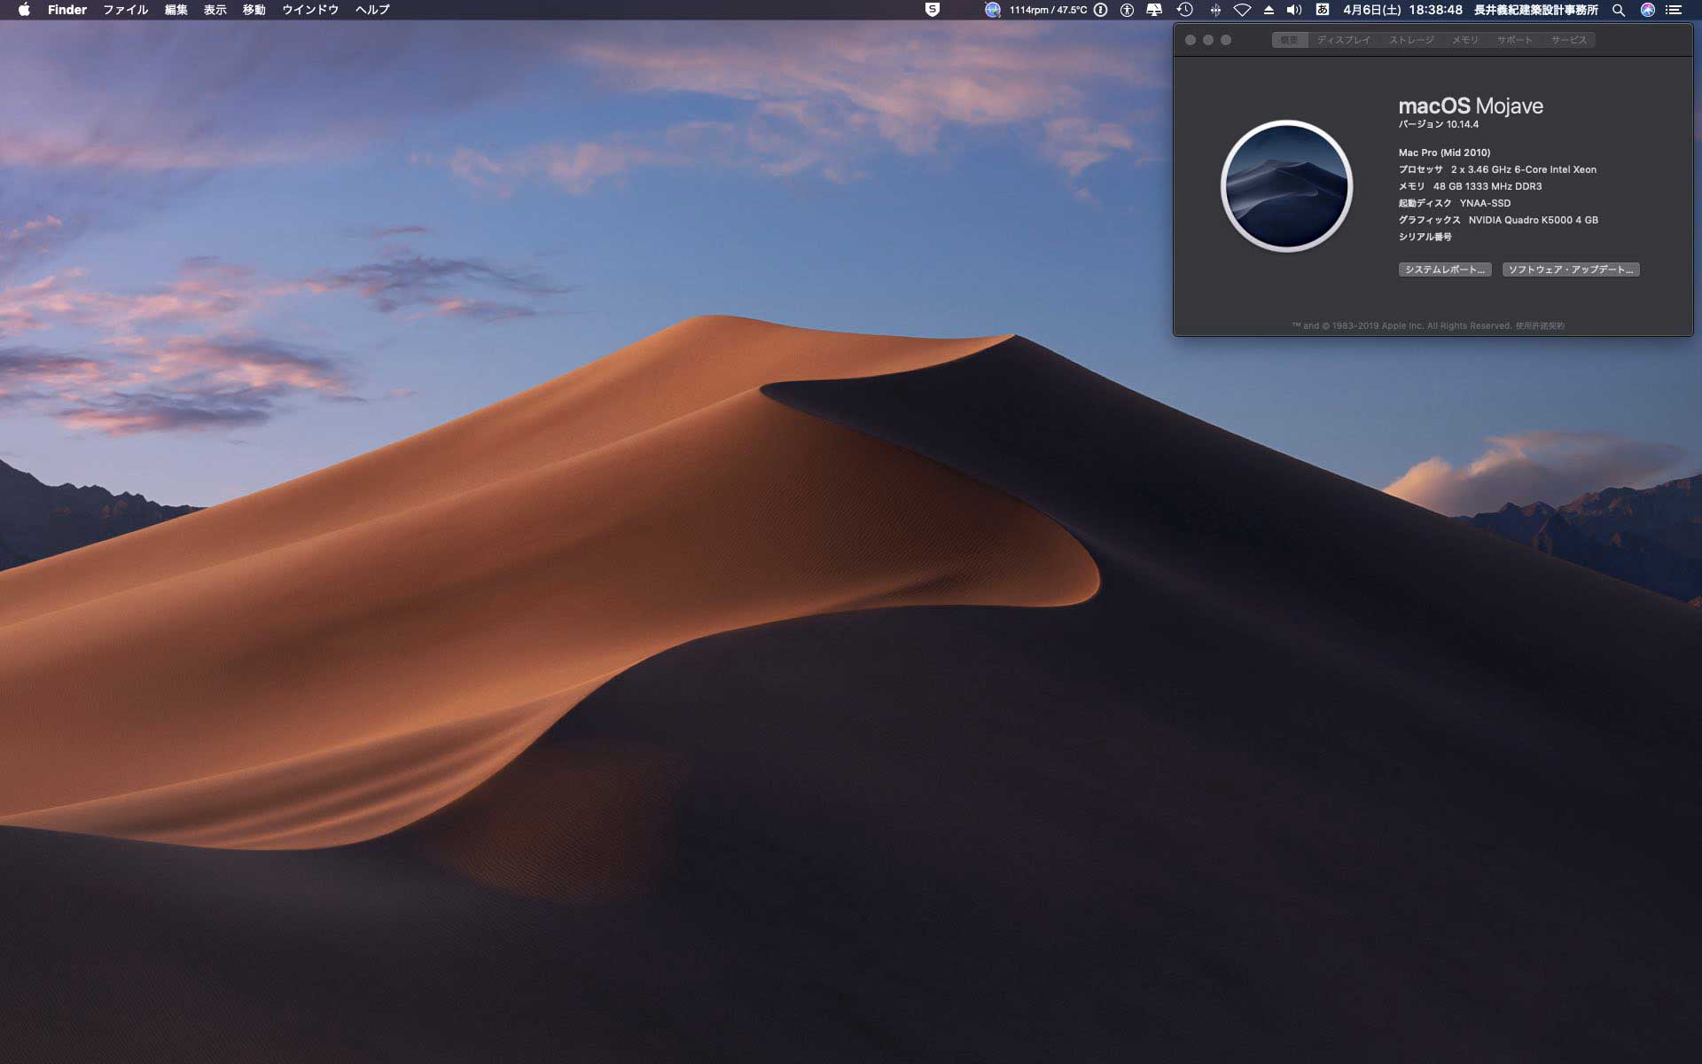This screenshot has height=1064, width=1702.
Task: Open the accessibility menu bar icon
Action: pyautogui.click(x=1127, y=10)
